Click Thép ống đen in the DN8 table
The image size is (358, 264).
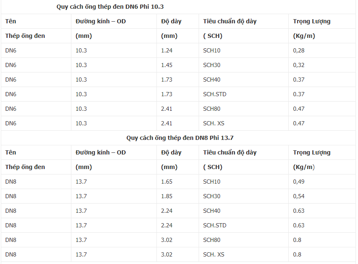coord(25,167)
